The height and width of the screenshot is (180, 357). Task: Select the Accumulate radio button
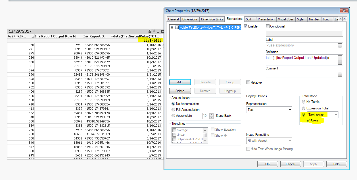coord(173,116)
